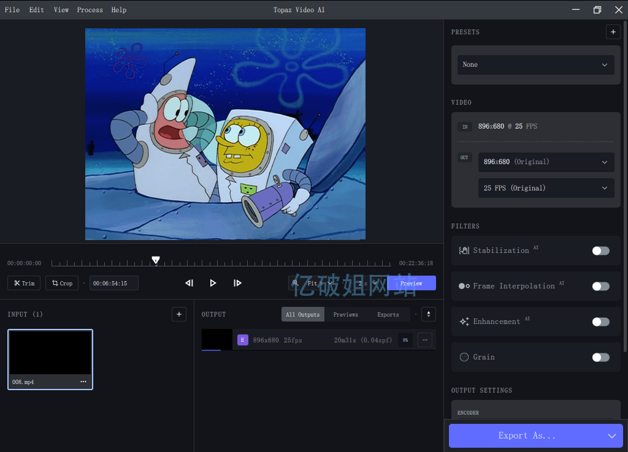
Task: Click the output item black thumbnail
Action: 217,339
